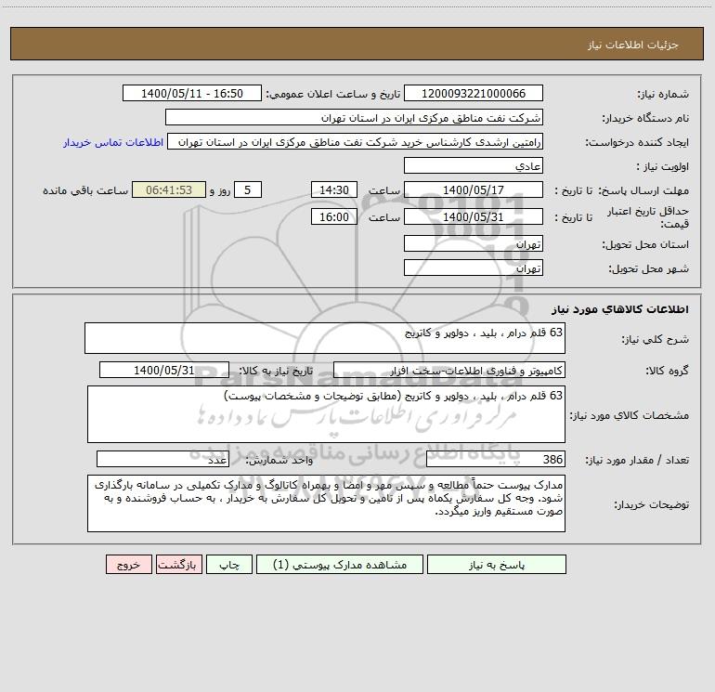Click the price validity date 1400/05/31
This screenshot has height=692, width=715.
474,216
